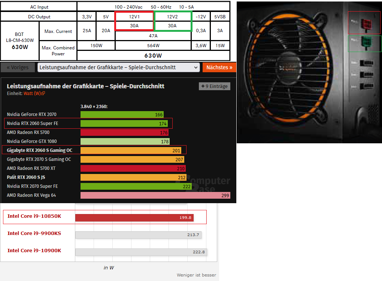Click the 150W combined power cell

pyautogui.click(x=96, y=46)
